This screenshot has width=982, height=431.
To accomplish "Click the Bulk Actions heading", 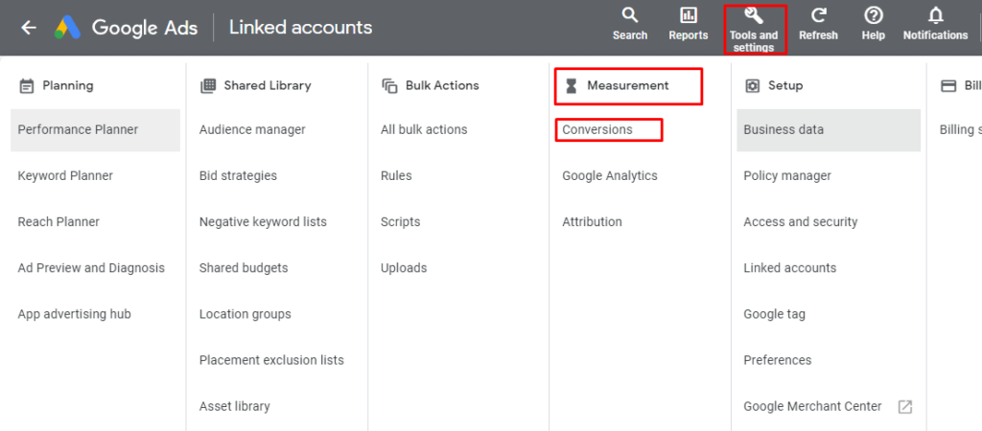I will pyautogui.click(x=442, y=85).
